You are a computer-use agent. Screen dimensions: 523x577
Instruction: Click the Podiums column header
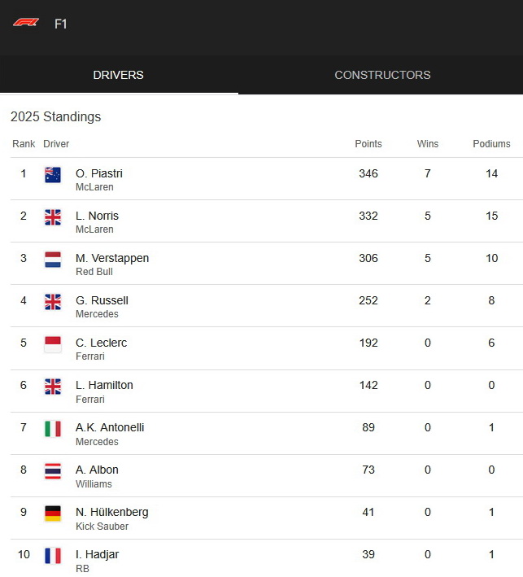click(491, 144)
